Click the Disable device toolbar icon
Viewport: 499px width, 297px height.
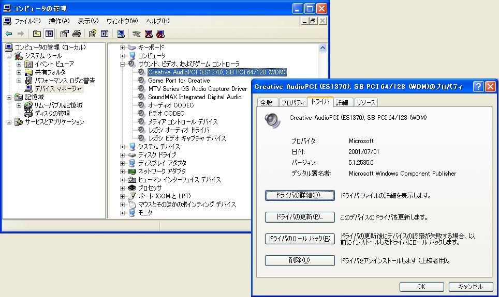[160, 34]
